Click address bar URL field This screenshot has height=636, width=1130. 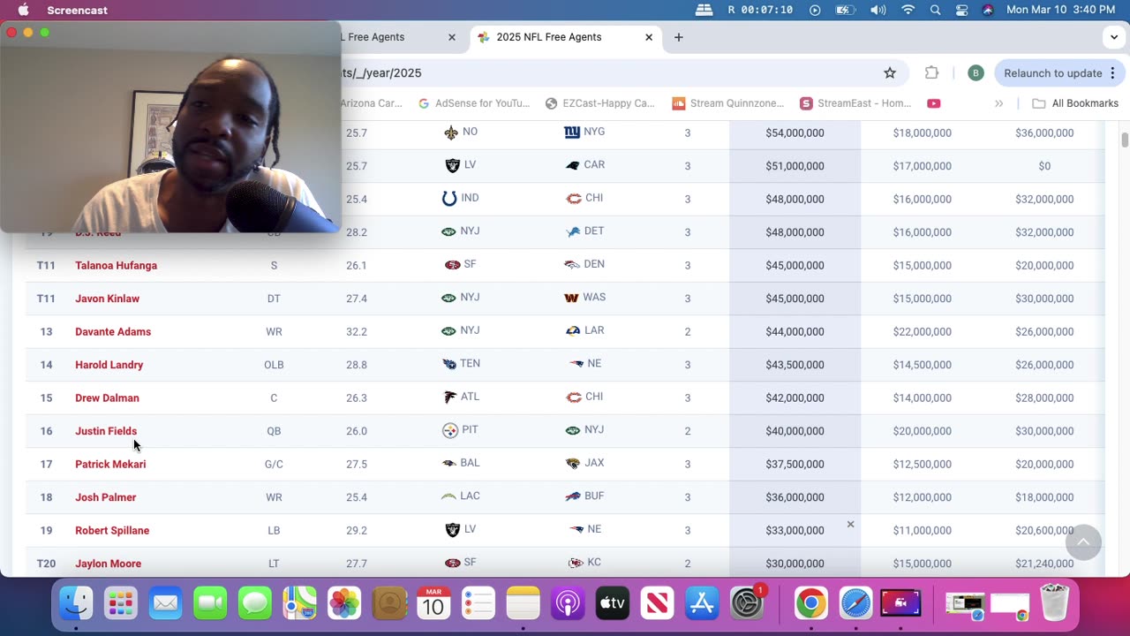[609, 73]
